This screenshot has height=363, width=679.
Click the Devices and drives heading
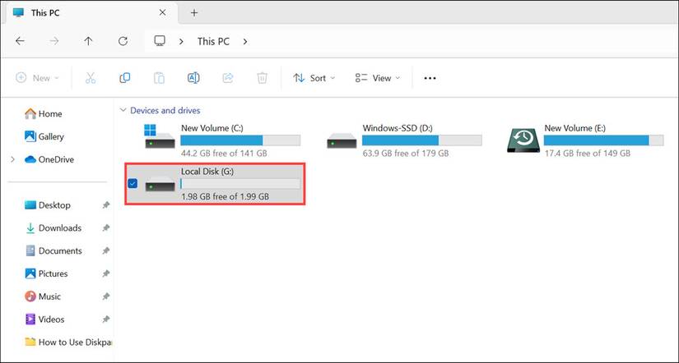click(x=165, y=111)
